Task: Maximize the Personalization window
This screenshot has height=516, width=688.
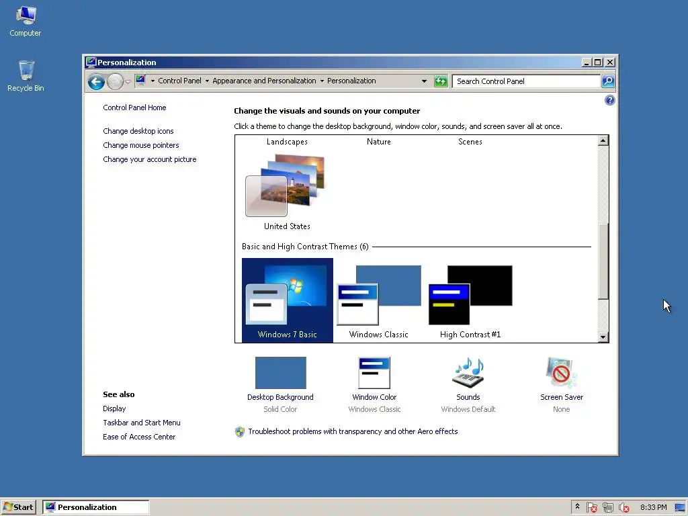Action: coord(597,62)
